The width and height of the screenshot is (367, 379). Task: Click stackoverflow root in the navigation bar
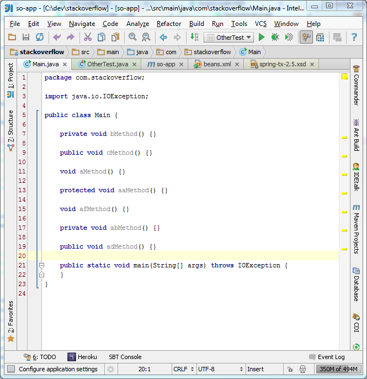tap(37, 52)
